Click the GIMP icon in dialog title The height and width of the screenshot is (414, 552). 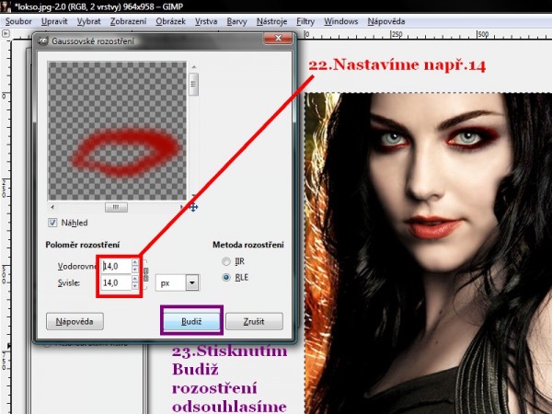click(43, 40)
